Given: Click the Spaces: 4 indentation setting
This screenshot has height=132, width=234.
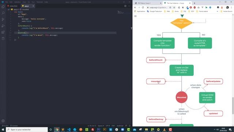Looking at the screenshot, I should tap(101, 126).
